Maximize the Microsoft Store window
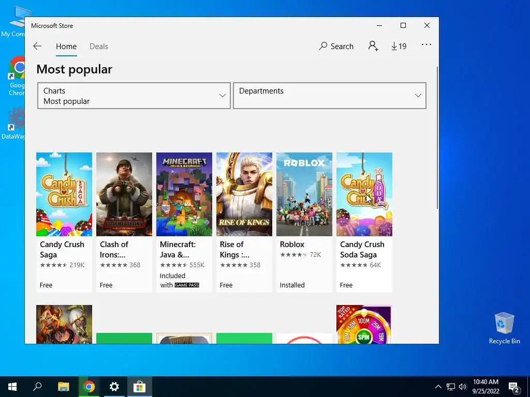The height and width of the screenshot is (397, 530). (x=403, y=26)
